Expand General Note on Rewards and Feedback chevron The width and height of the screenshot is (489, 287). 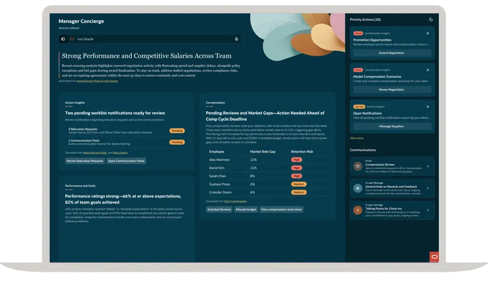coord(428,188)
